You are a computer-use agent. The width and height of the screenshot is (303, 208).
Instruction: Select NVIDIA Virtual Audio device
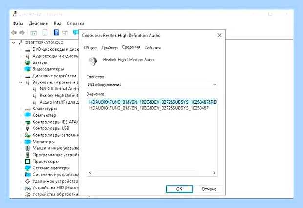59,89
